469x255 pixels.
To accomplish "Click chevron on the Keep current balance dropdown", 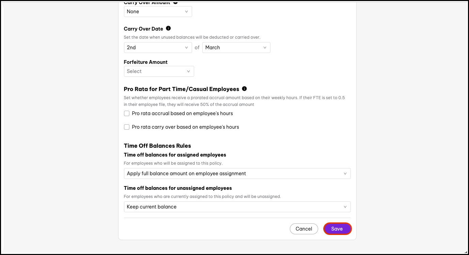I will [x=345, y=207].
